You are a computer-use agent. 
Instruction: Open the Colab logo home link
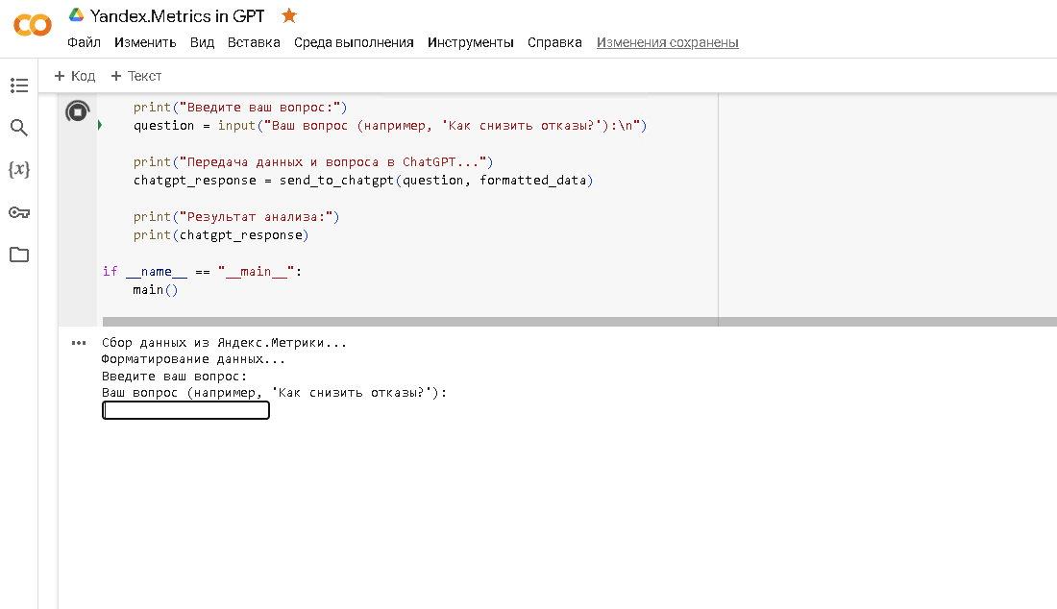(33, 26)
